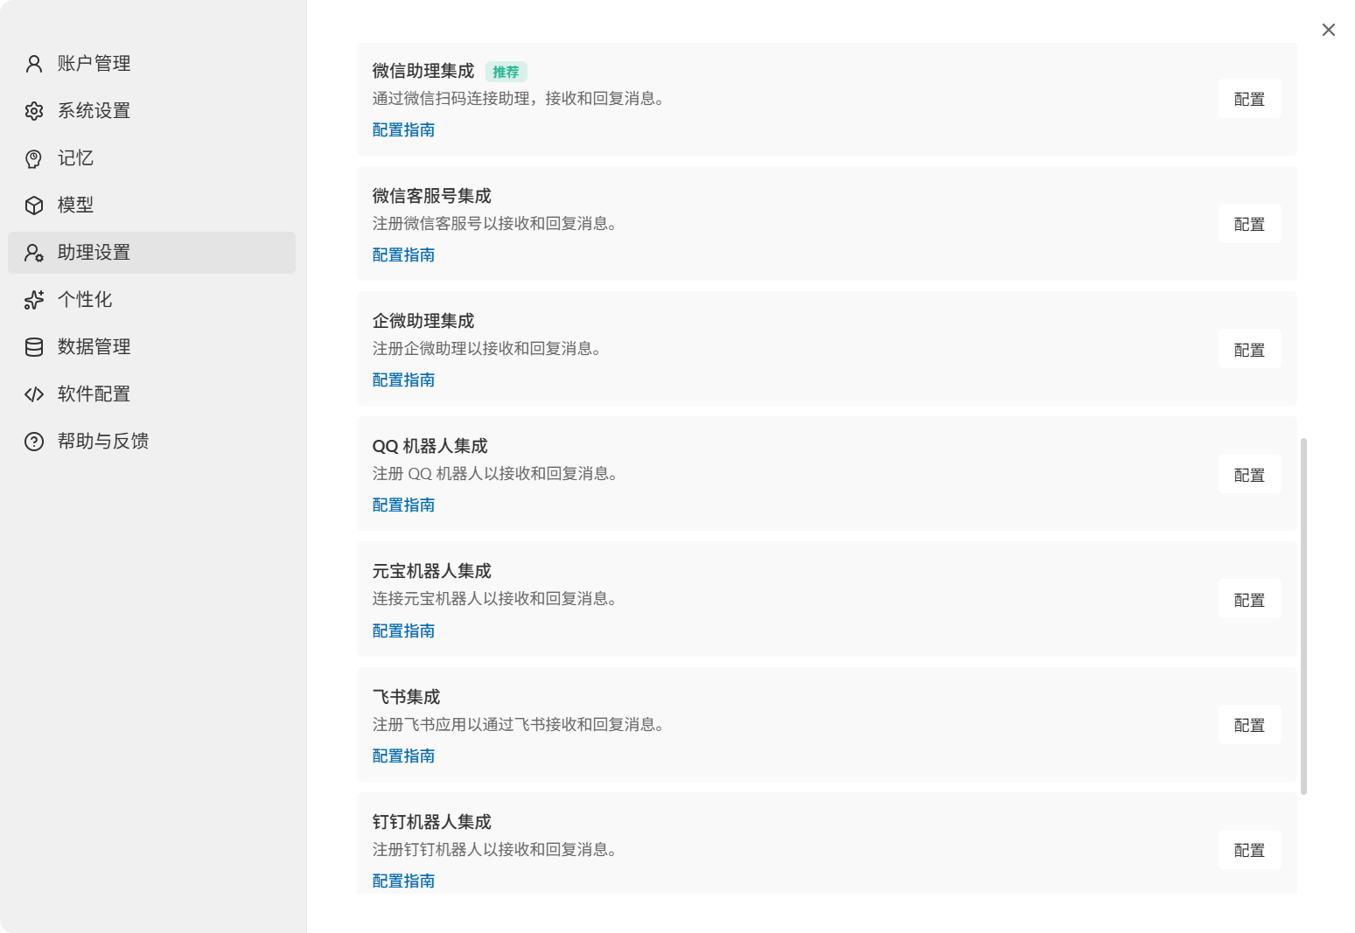Image resolution: width=1355 pixels, height=933 pixels.
Task: Click the 个性化 sparkle icon
Action: click(34, 300)
